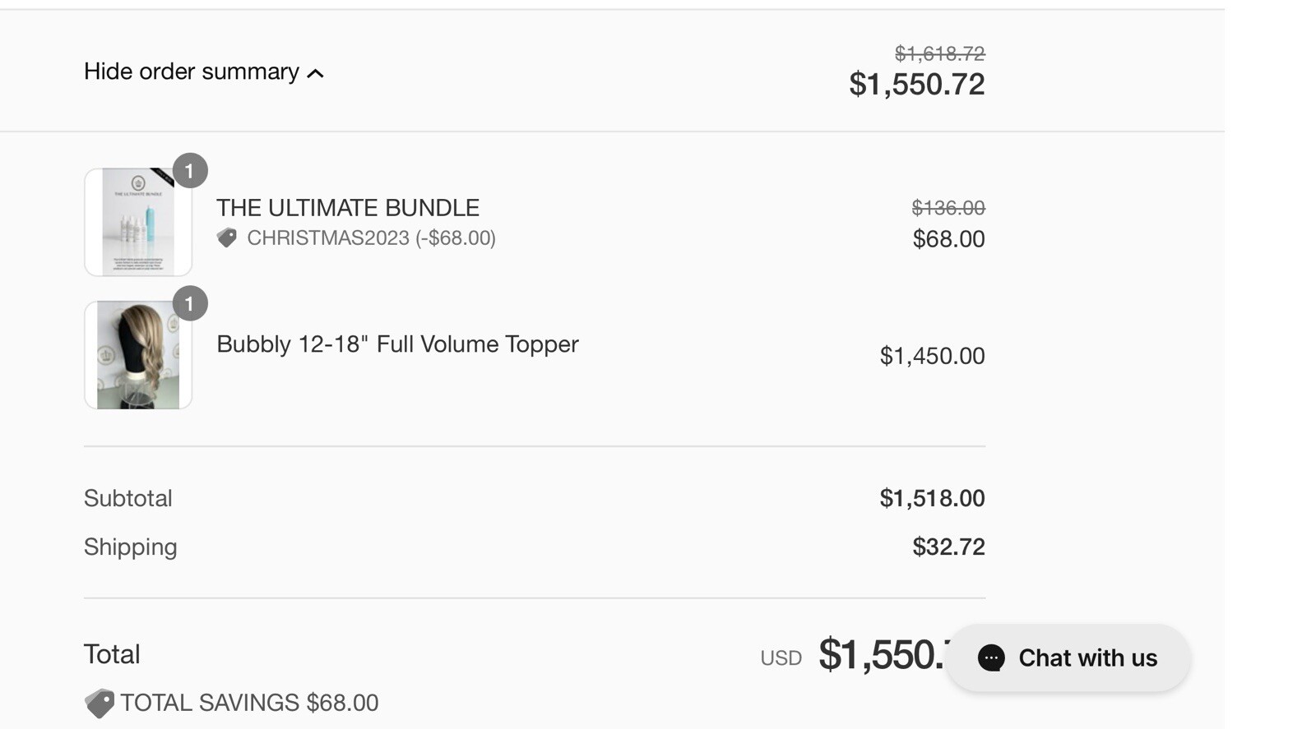1316x729 pixels.
Task: Click the Total Savings tag icon
Action: click(100, 704)
